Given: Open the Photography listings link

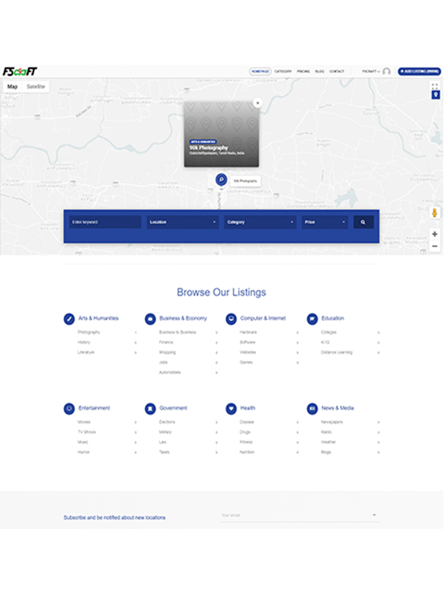Looking at the screenshot, I should tap(89, 333).
